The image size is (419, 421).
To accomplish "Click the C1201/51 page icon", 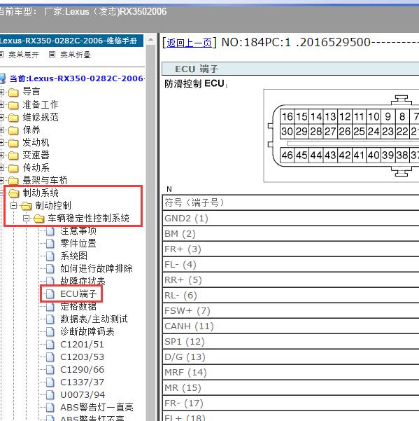I will 50,345.
